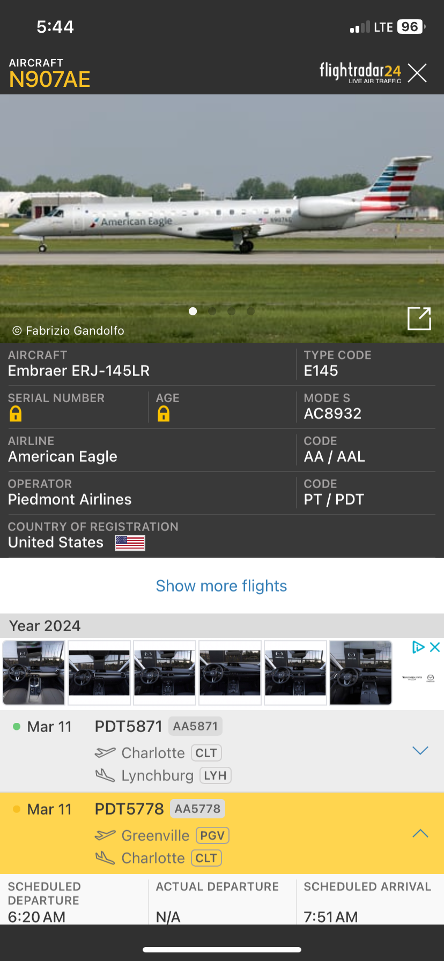Tap the PGV airport code badge

pos(212,836)
